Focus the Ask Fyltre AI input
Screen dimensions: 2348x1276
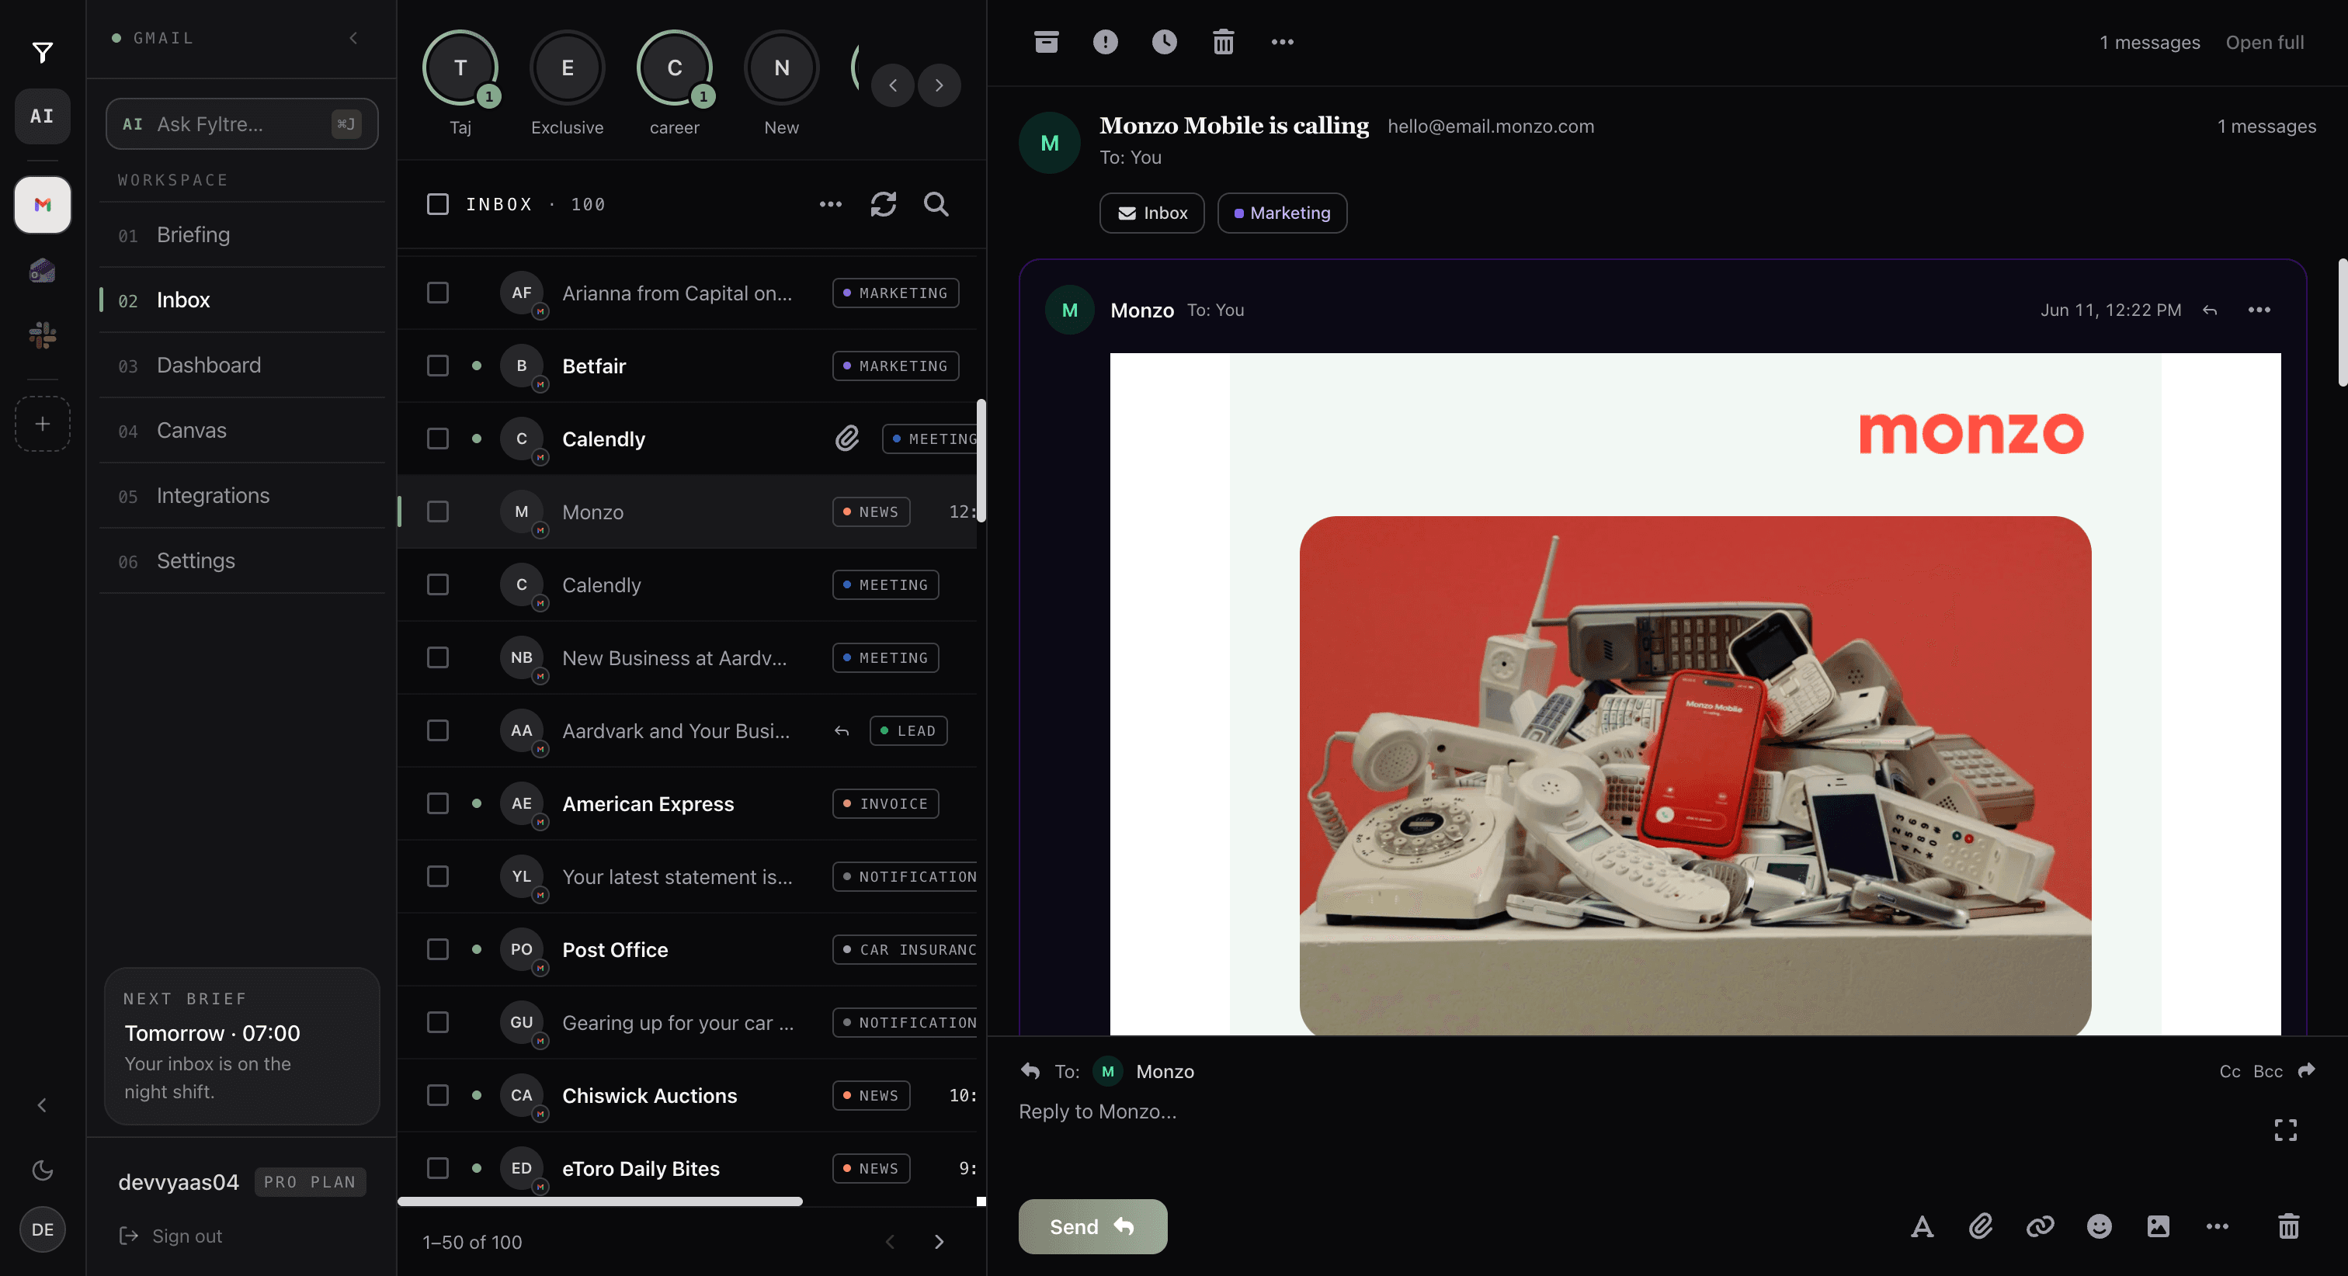pyautogui.click(x=241, y=124)
